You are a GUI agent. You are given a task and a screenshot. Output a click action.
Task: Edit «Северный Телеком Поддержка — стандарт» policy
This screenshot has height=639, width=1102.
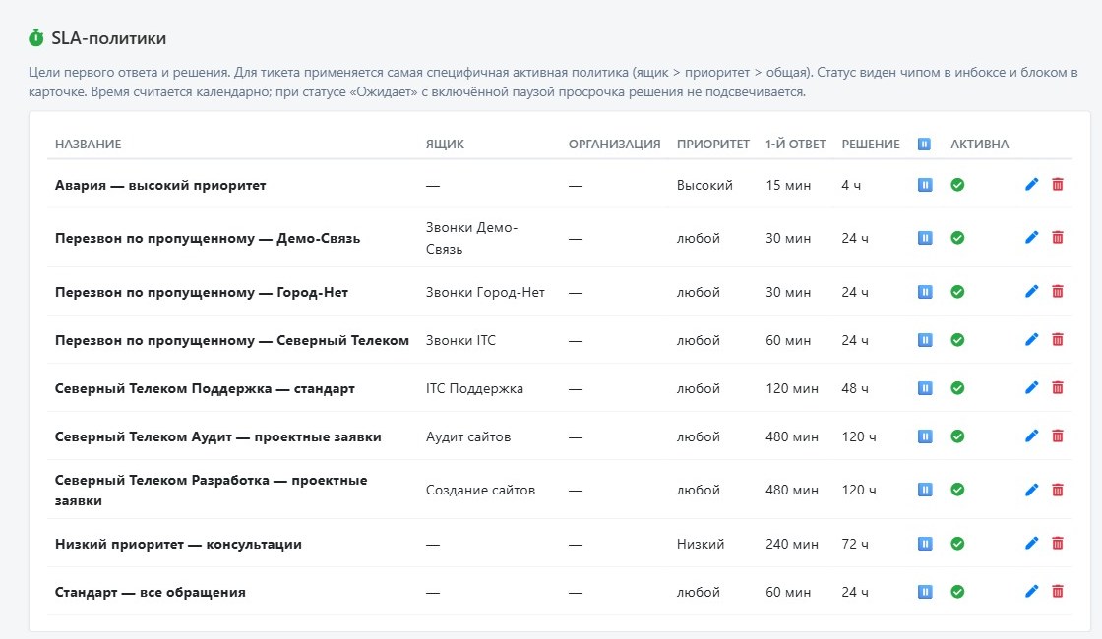coord(1031,387)
